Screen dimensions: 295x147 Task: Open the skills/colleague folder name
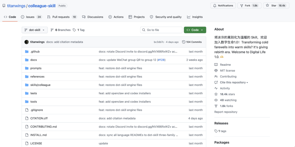tap(40, 85)
